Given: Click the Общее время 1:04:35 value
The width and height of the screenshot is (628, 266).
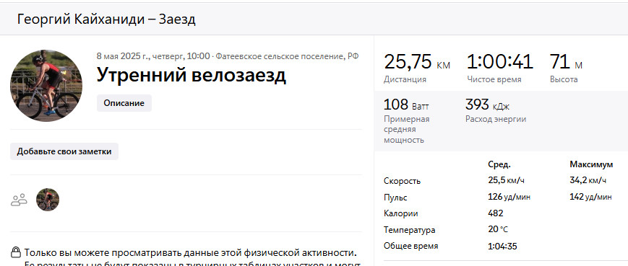Looking at the screenshot, I should click(x=502, y=246).
